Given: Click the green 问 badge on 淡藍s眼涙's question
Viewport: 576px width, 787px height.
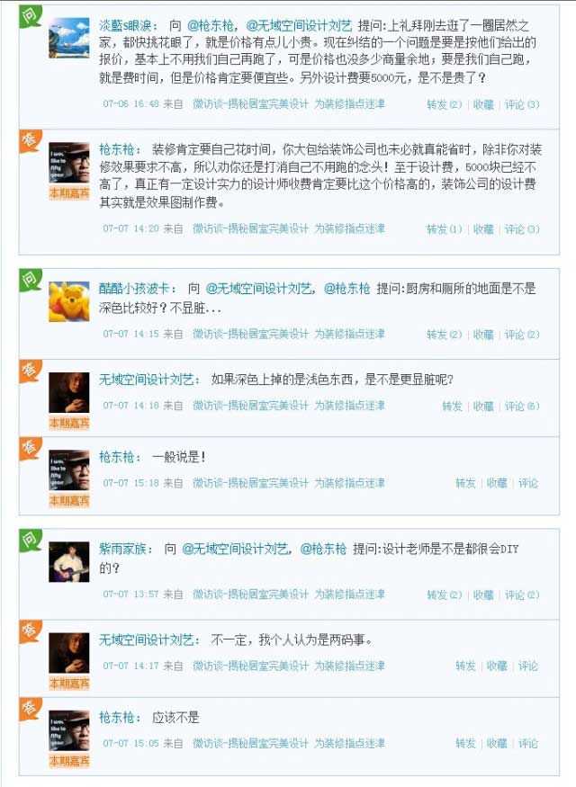Looking at the screenshot, I should click(30, 15).
